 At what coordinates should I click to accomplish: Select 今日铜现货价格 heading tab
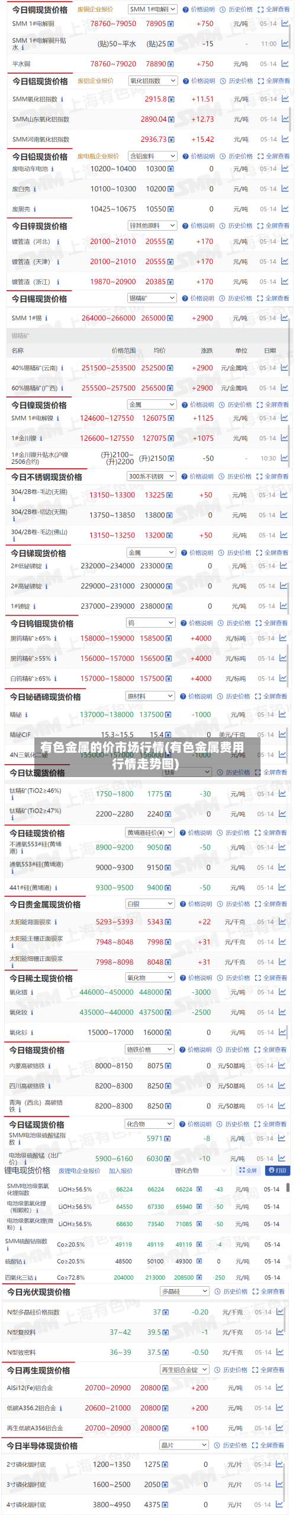click(40, 10)
